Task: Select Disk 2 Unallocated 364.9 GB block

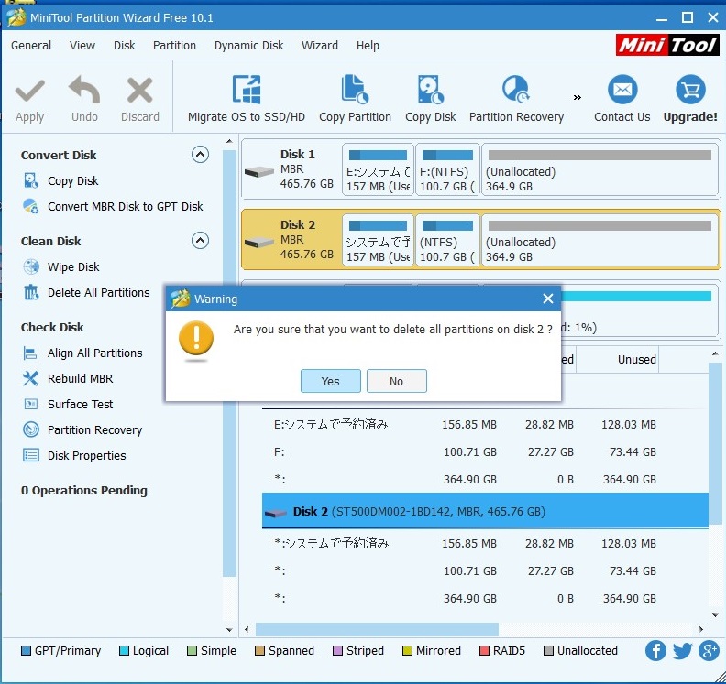Action: pos(600,240)
